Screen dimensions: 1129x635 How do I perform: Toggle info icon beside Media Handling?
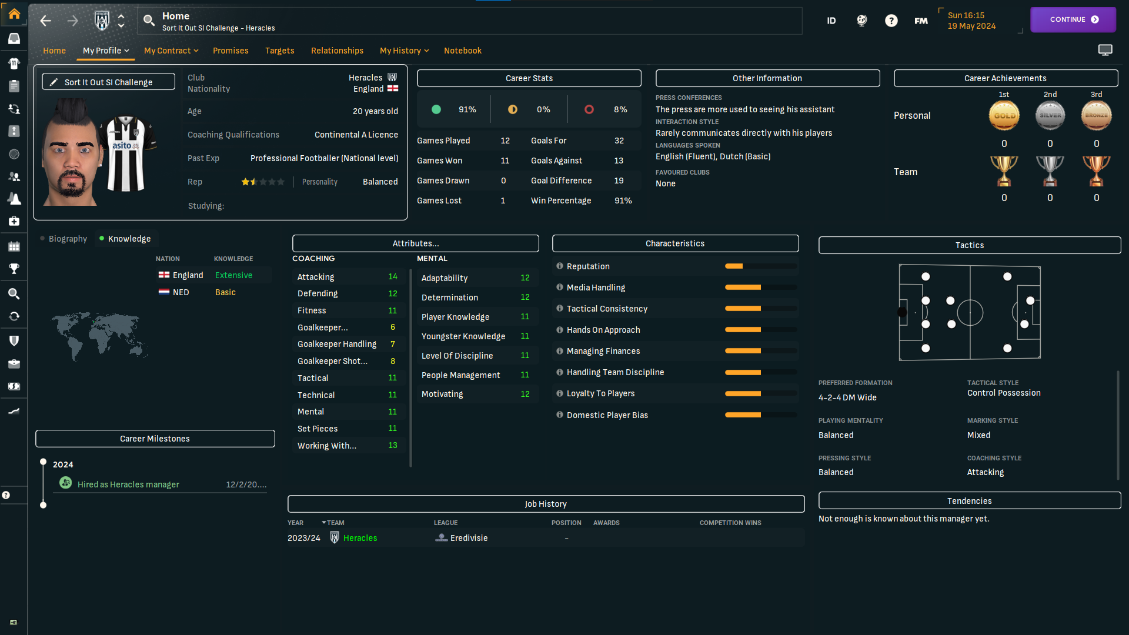[x=560, y=288]
